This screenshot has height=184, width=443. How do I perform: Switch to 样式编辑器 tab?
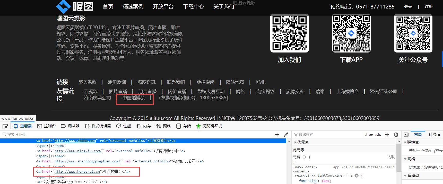pos(98,126)
